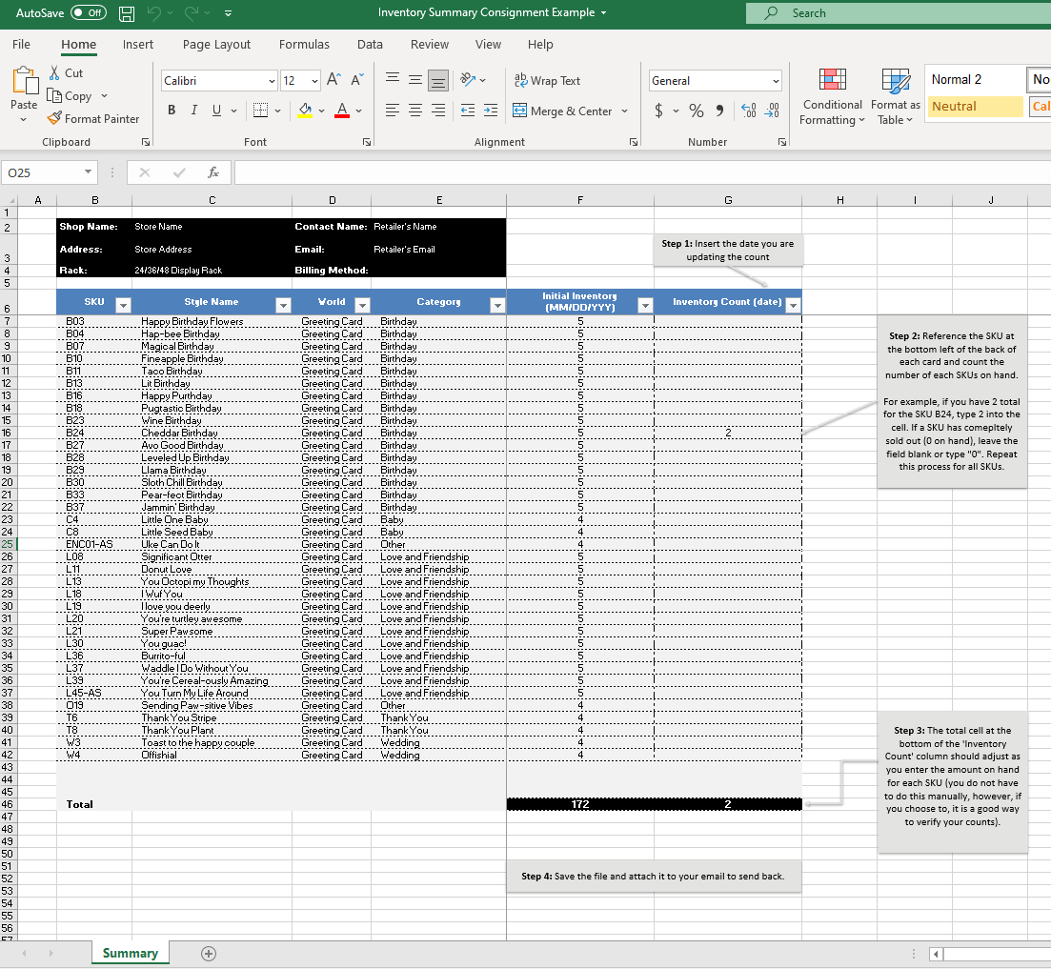Switch to the Formulas tab
The width and height of the screenshot is (1051, 969).
(x=304, y=44)
